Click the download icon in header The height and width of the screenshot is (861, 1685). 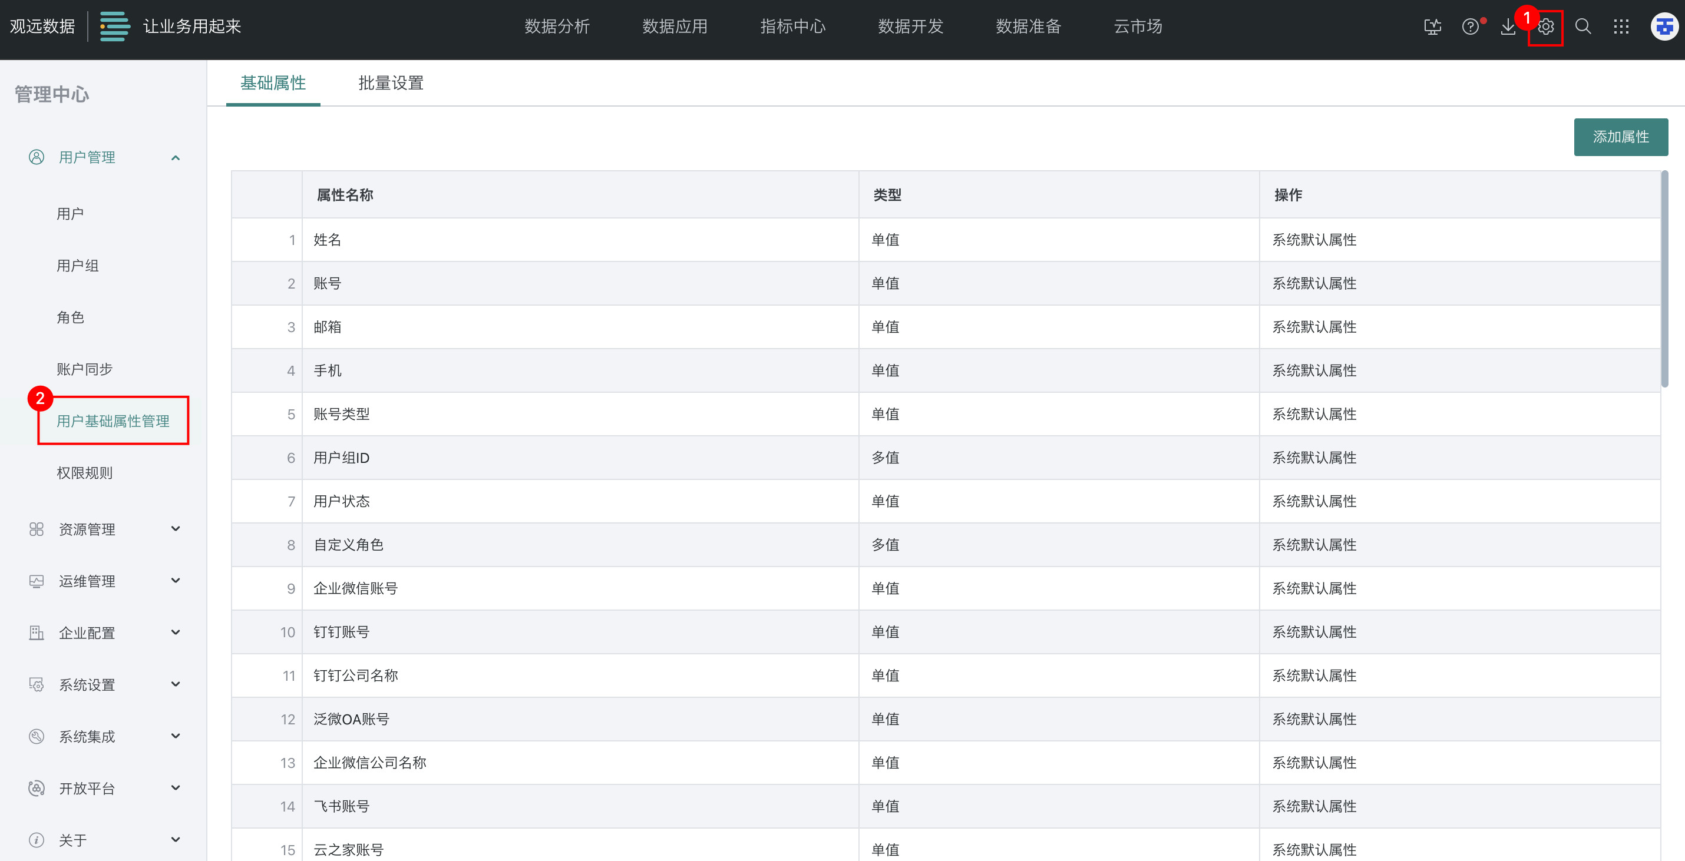pyautogui.click(x=1508, y=27)
